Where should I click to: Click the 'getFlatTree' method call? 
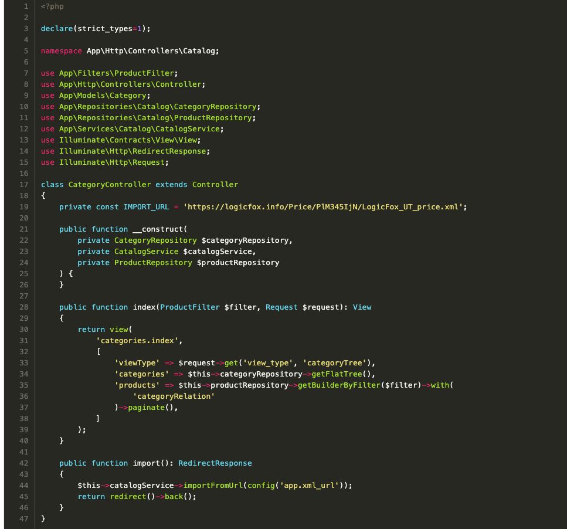pyautogui.click(x=337, y=374)
